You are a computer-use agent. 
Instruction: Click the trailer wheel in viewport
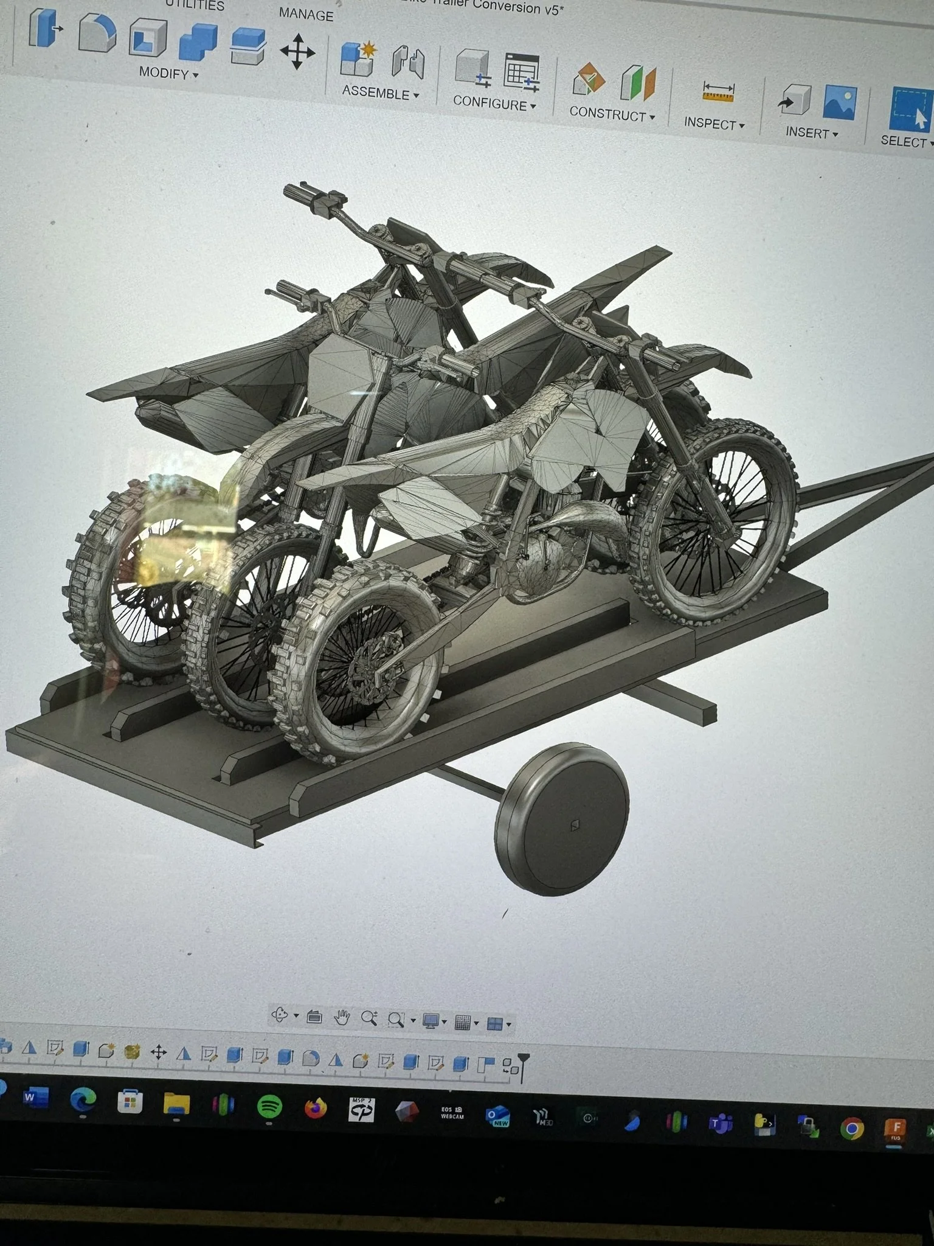click(x=563, y=820)
